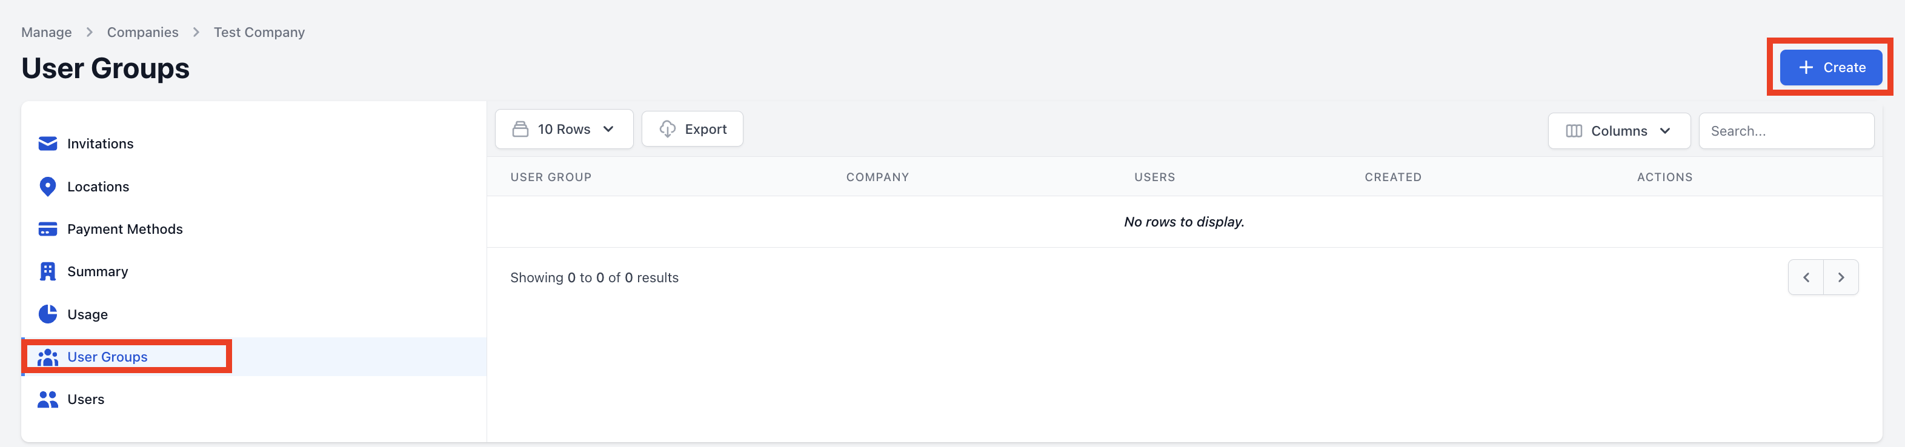1905x447 pixels.
Task: Open the Summary section
Action: tap(254, 272)
